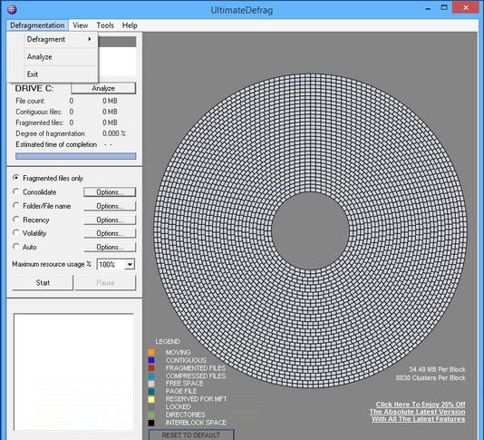Follow the Enjoy 25% Off link
This screenshot has height=440, width=484.
(421, 404)
